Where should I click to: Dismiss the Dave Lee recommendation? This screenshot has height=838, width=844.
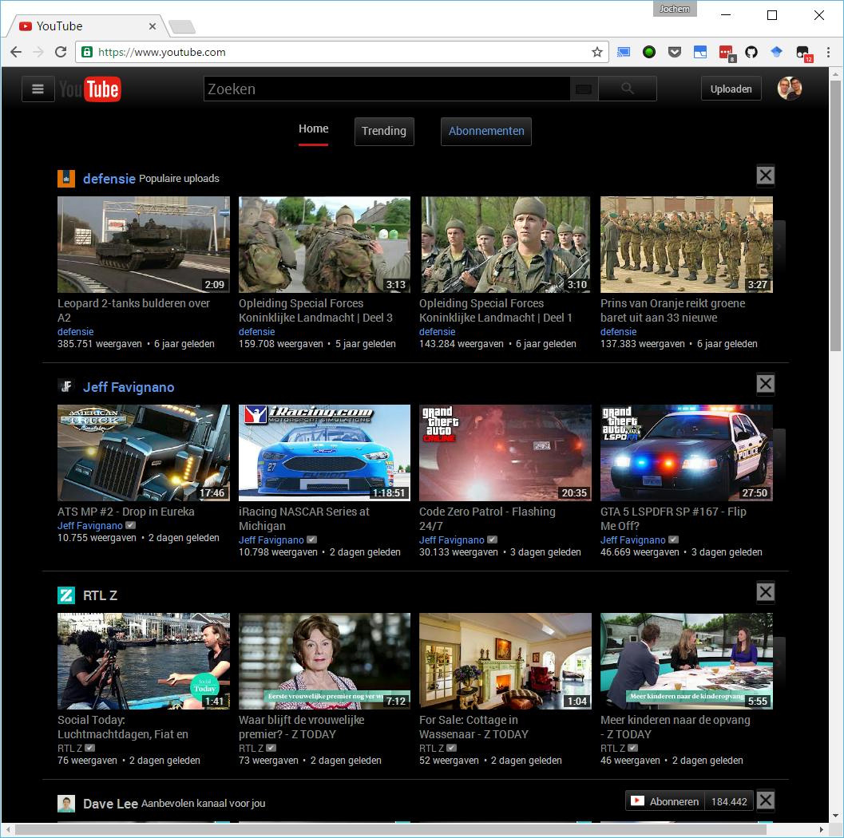tap(766, 800)
